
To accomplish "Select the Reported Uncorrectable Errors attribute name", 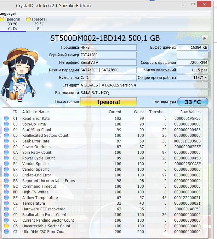I will coord(49,181).
